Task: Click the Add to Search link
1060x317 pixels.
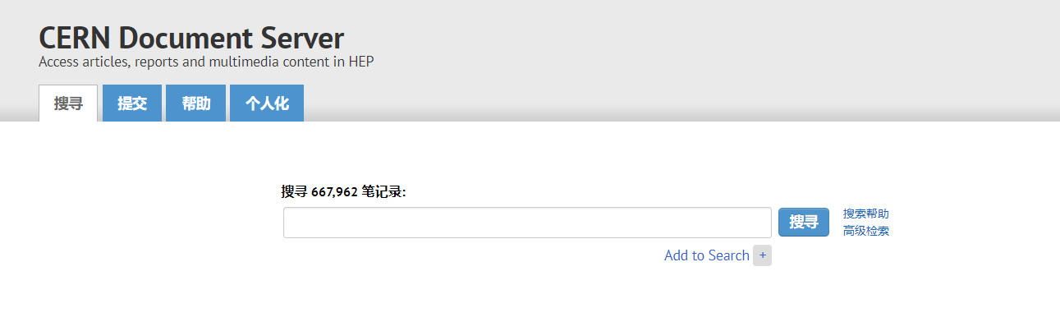Action: pos(706,255)
